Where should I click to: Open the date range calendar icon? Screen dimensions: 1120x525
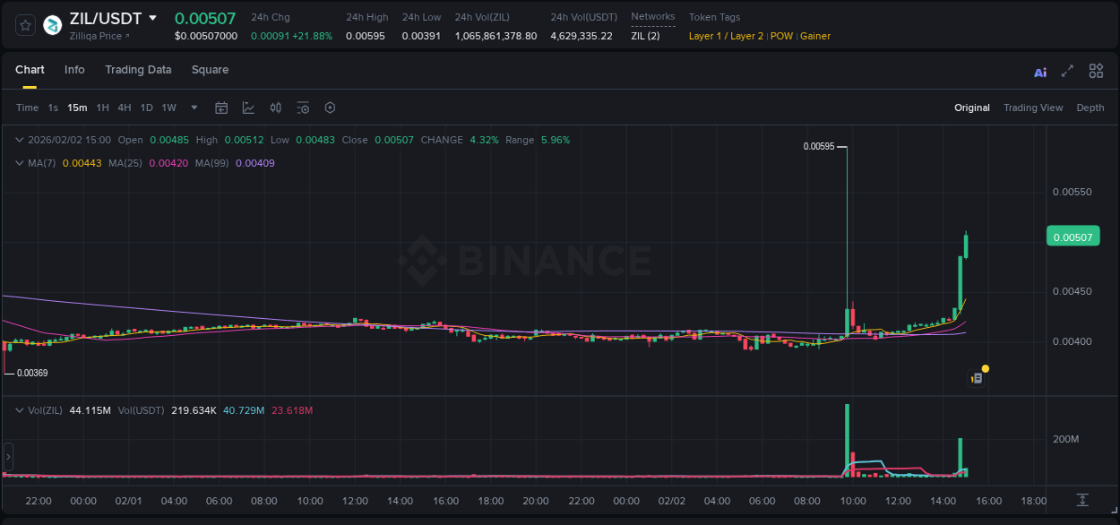tap(221, 107)
